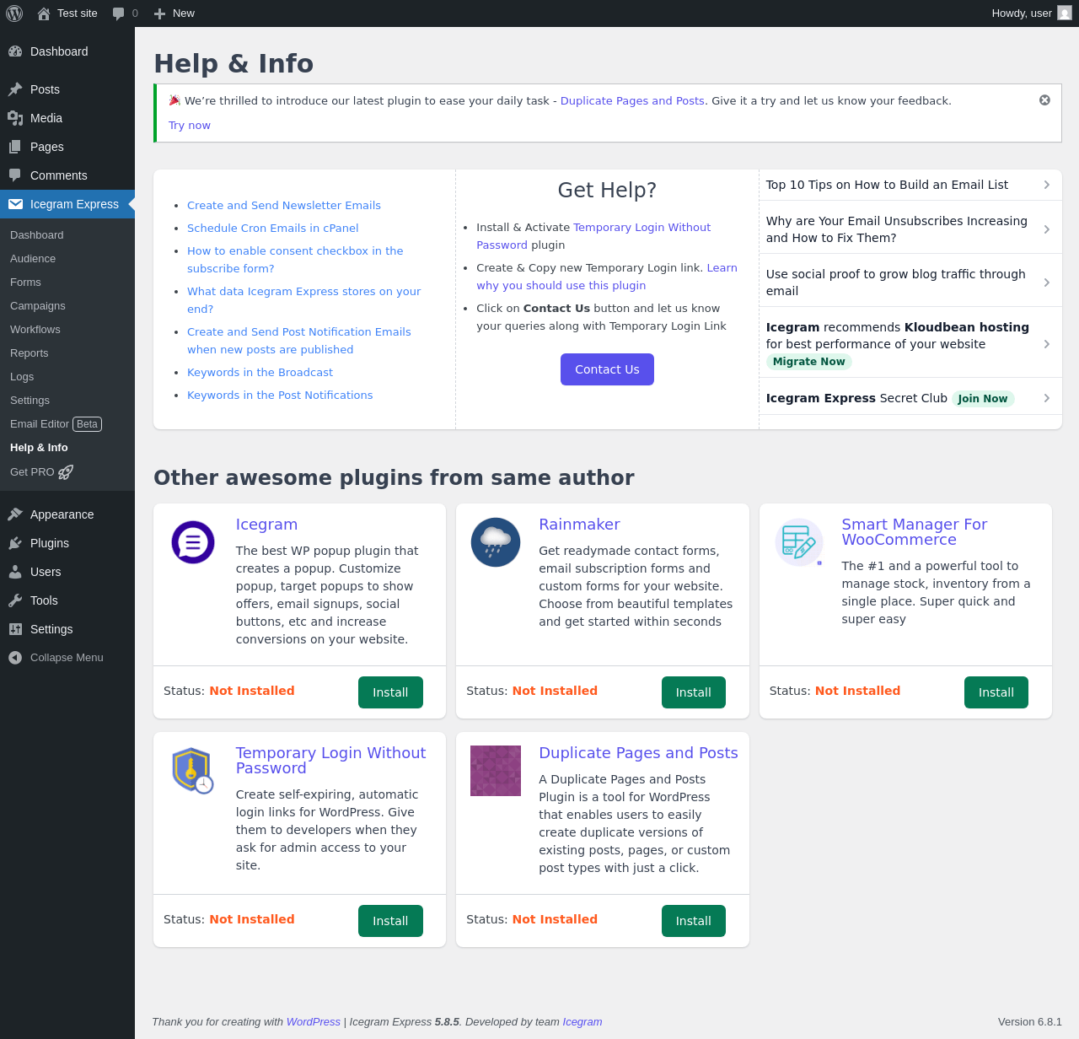Install Duplicate Pages and Posts plugin
The width and height of the screenshot is (1079, 1039).
(x=694, y=921)
